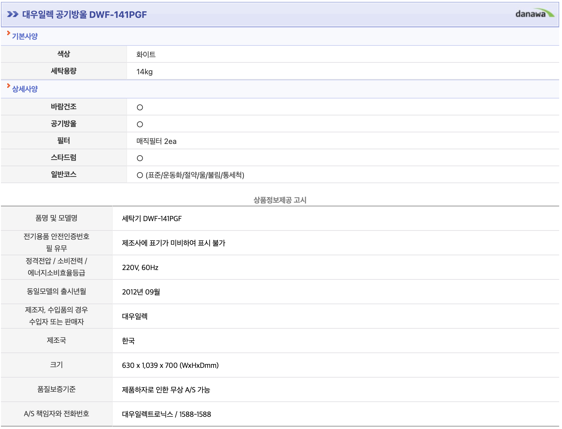Click the 제조자, 수입품의 경우 label
Viewport: 562px width, 429px height.
coord(56,316)
